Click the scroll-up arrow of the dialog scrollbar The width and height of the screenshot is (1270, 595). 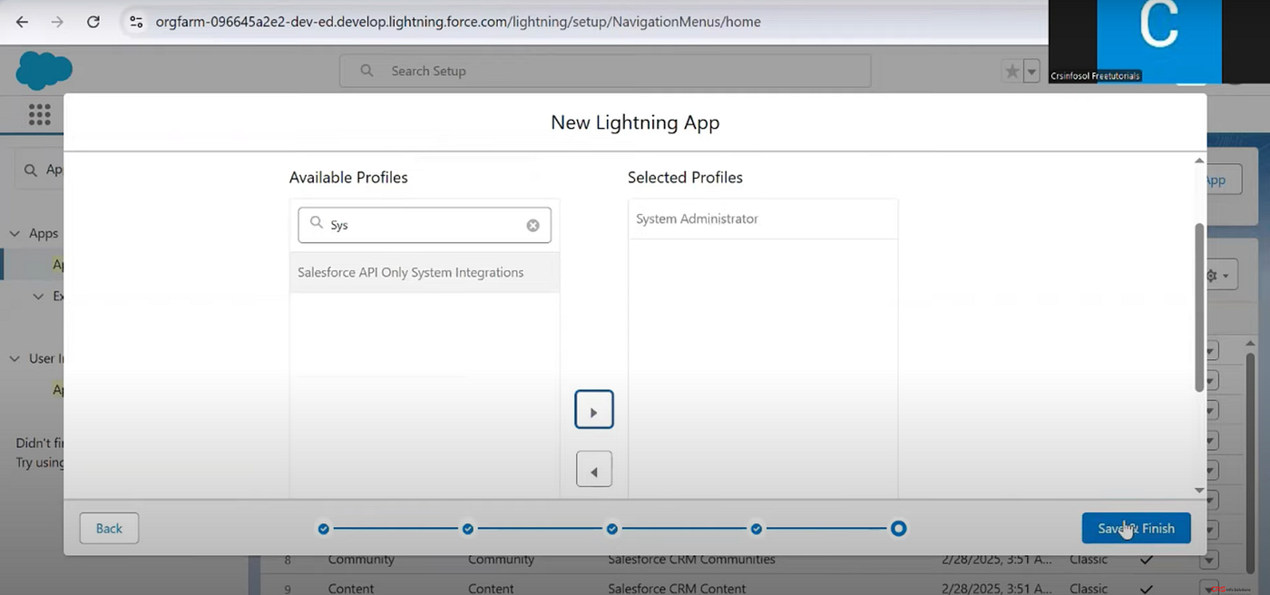(1199, 161)
